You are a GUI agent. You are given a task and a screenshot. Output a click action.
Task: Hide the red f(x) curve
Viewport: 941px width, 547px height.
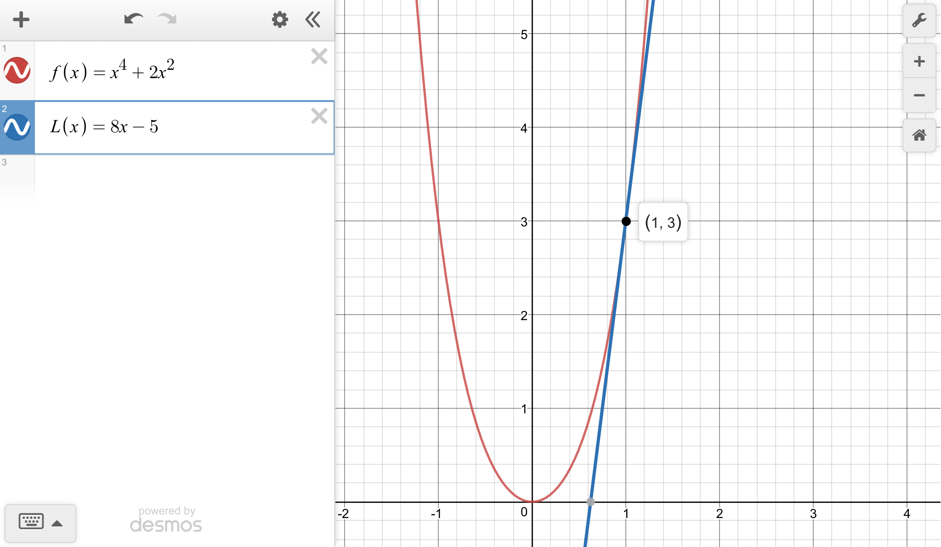(x=17, y=70)
